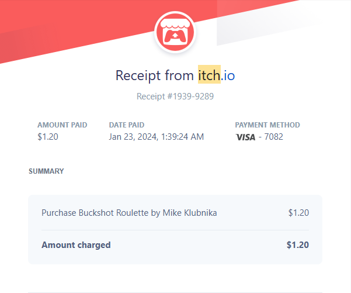Click the VISA card logo
Viewport: 351px width, 293px height.
pos(245,137)
